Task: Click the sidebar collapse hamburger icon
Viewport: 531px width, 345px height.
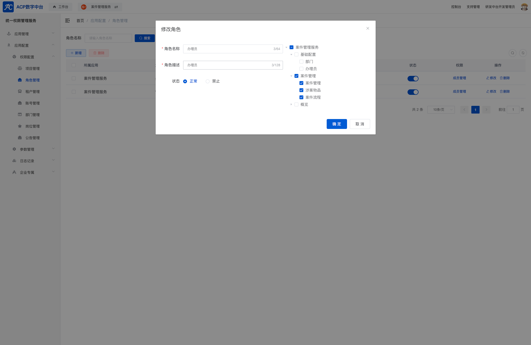Action: pos(67,21)
